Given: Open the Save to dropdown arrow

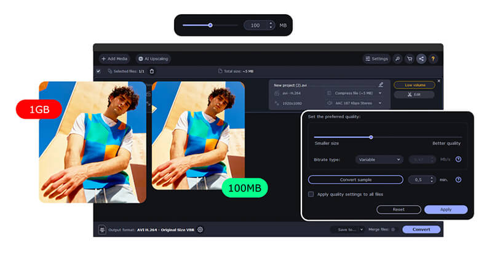Looking at the screenshot, I should (x=362, y=229).
